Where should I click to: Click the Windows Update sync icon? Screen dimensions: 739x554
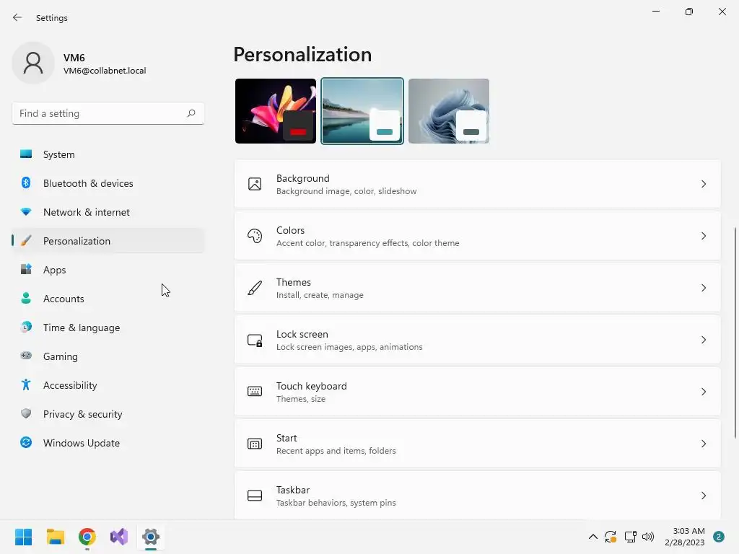(26, 442)
